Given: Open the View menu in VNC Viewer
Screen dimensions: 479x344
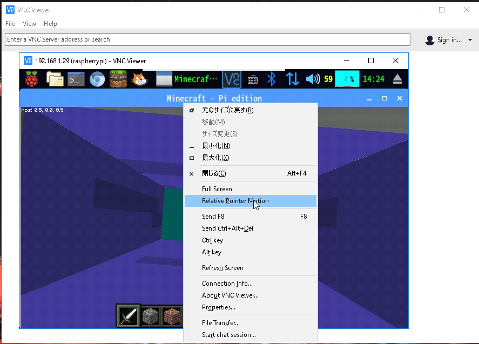Looking at the screenshot, I should click(x=29, y=24).
